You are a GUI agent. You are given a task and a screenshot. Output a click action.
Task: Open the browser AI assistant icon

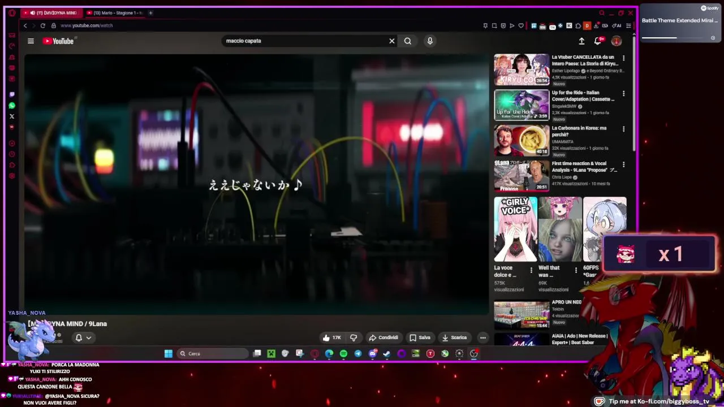[617, 25]
